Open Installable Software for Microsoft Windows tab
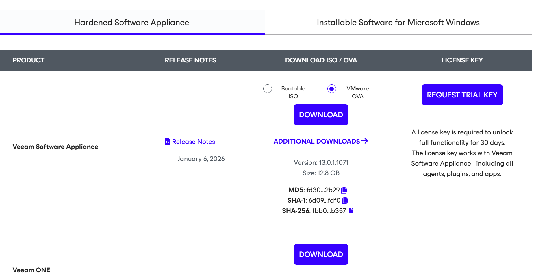Viewport: 534px width, 274px height. 398,23
